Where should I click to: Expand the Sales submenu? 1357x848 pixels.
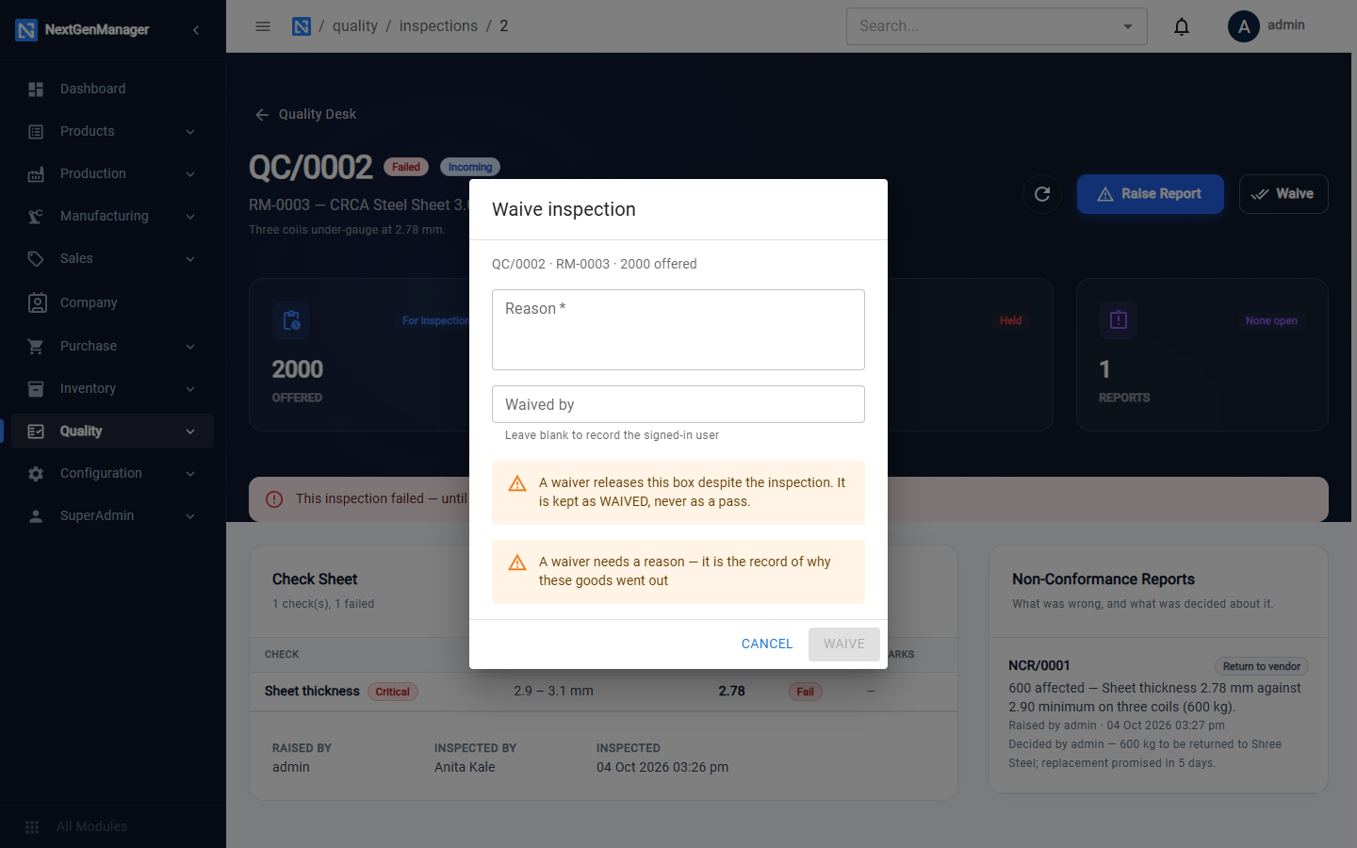[190, 259]
